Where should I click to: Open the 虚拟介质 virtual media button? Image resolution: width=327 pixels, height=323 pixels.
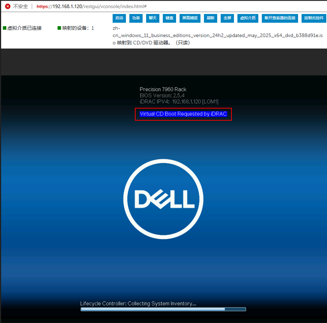[248, 18]
